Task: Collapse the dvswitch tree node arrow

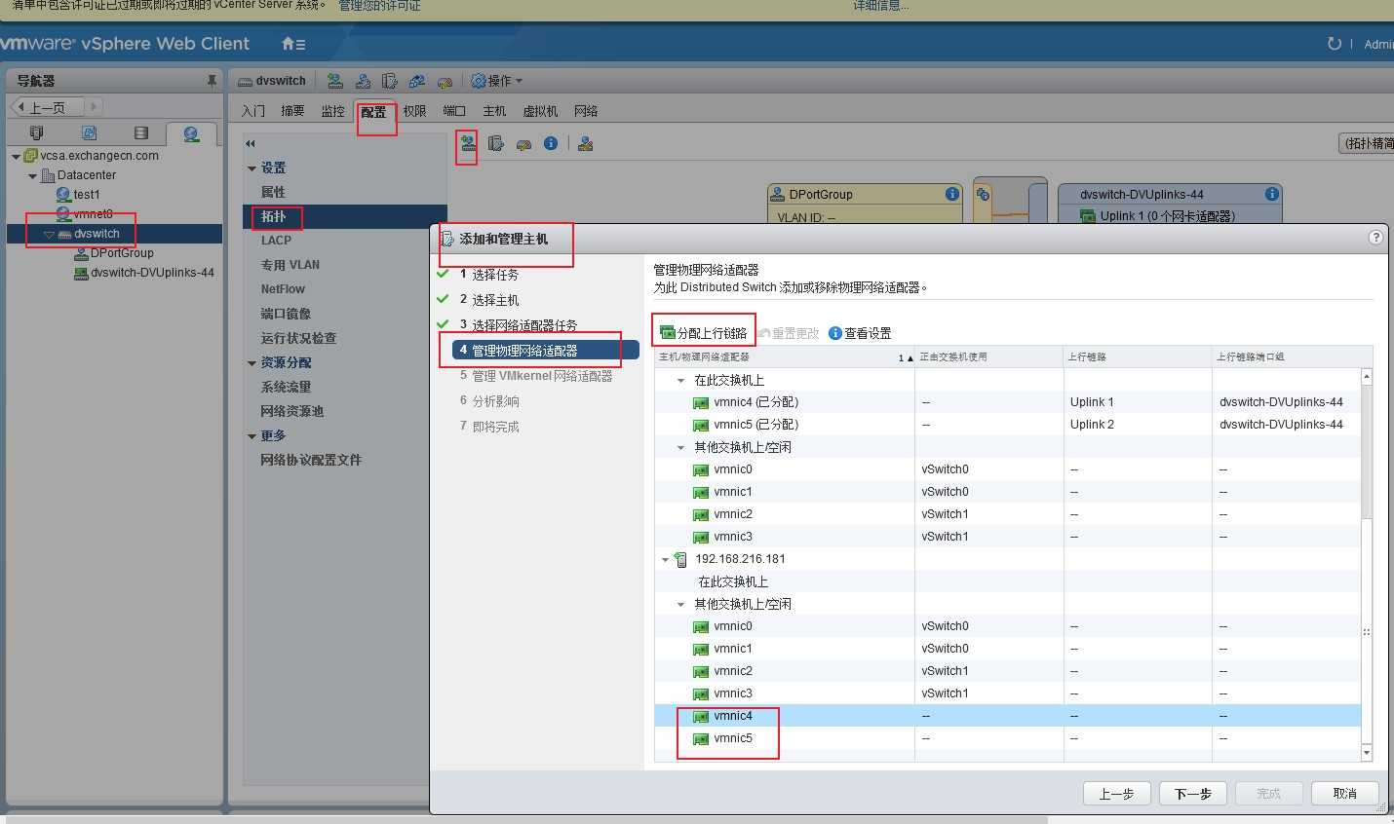Action: point(49,235)
